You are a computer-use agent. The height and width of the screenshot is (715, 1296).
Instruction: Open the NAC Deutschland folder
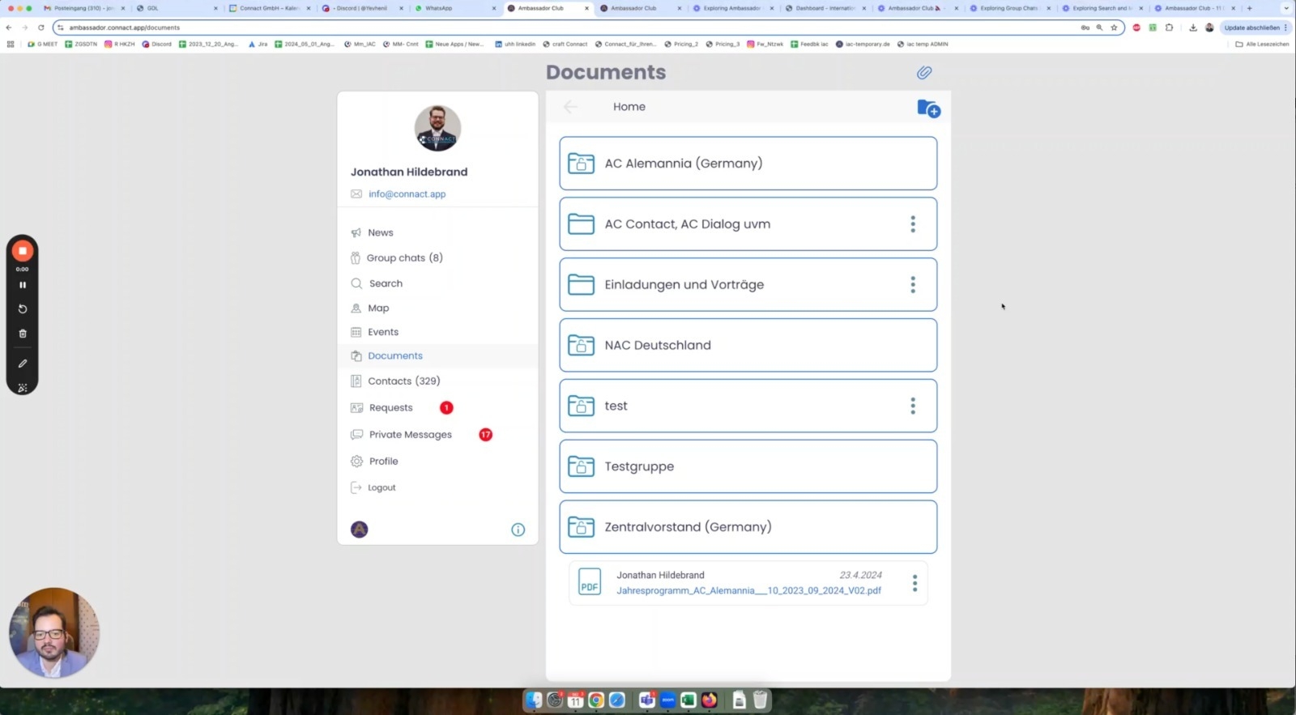click(748, 346)
